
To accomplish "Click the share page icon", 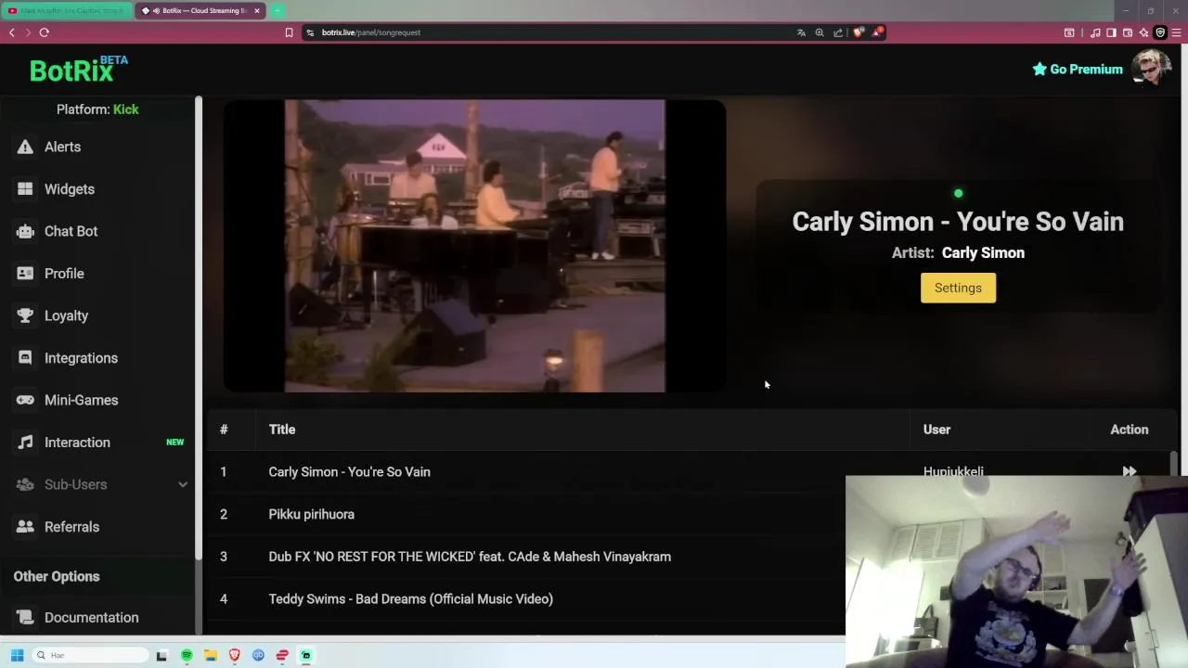I will [838, 32].
